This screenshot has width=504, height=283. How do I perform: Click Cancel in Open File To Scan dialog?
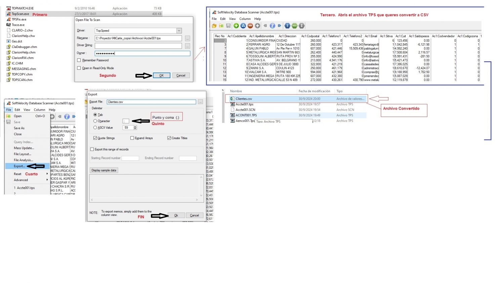pyautogui.click(x=181, y=75)
